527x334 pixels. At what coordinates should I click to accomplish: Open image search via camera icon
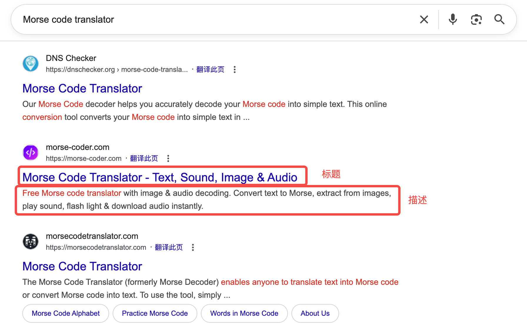click(476, 19)
